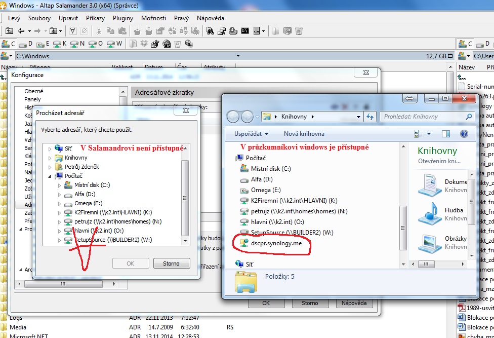Viewport: 494px width, 338px height.
Task: Select drive C in right panel drive bar
Action: [x=466, y=44]
